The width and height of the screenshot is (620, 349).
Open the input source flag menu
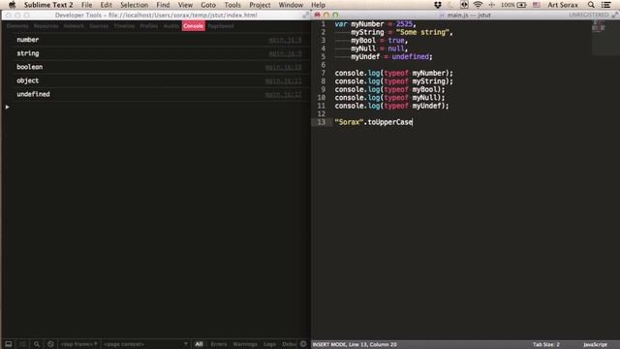click(x=536, y=5)
